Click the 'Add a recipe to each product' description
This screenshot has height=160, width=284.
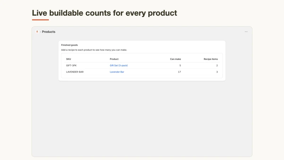point(94,50)
